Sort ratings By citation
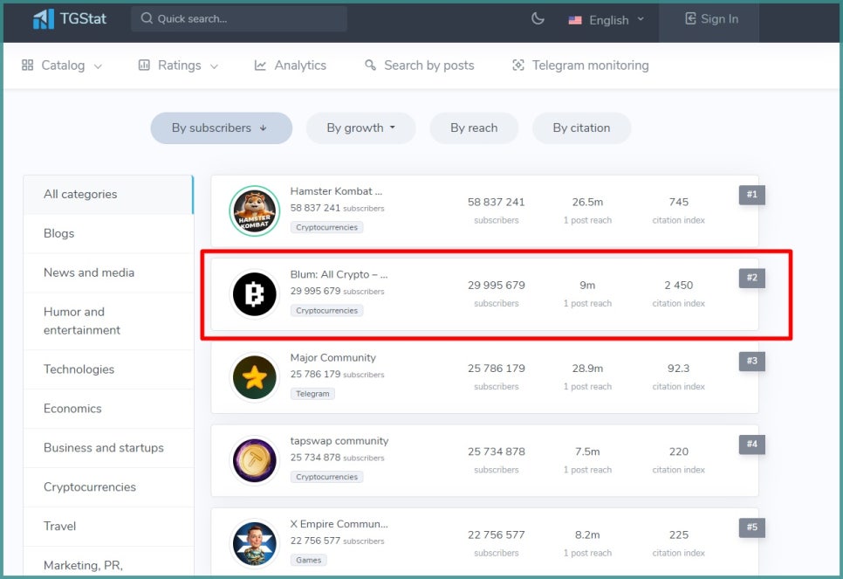This screenshot has width=843, height=579. click(582, 128)
